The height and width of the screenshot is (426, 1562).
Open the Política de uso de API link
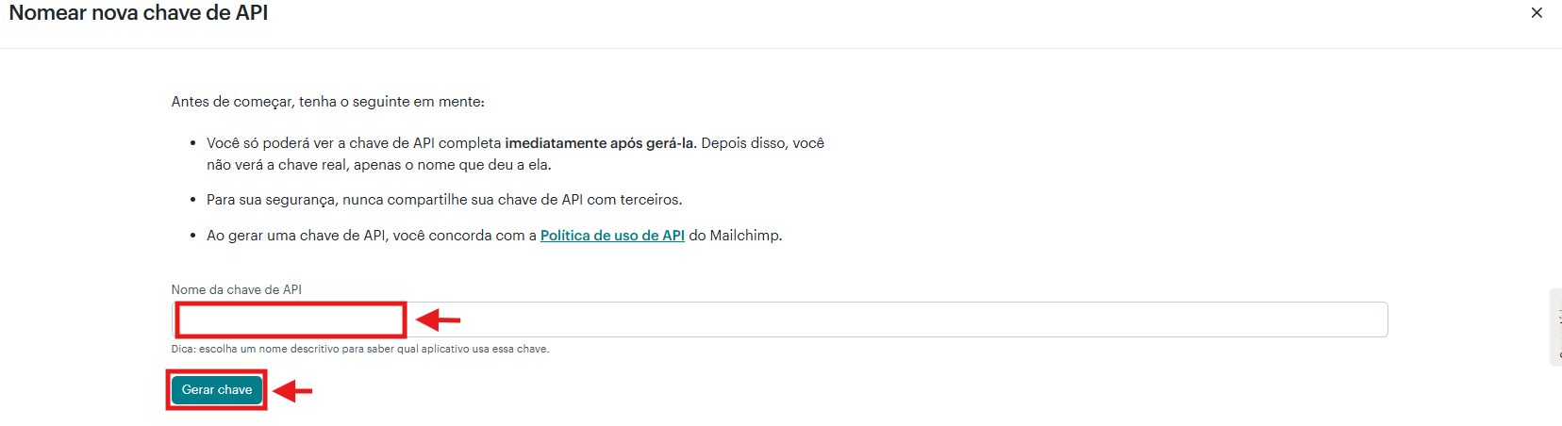[612, 236]
